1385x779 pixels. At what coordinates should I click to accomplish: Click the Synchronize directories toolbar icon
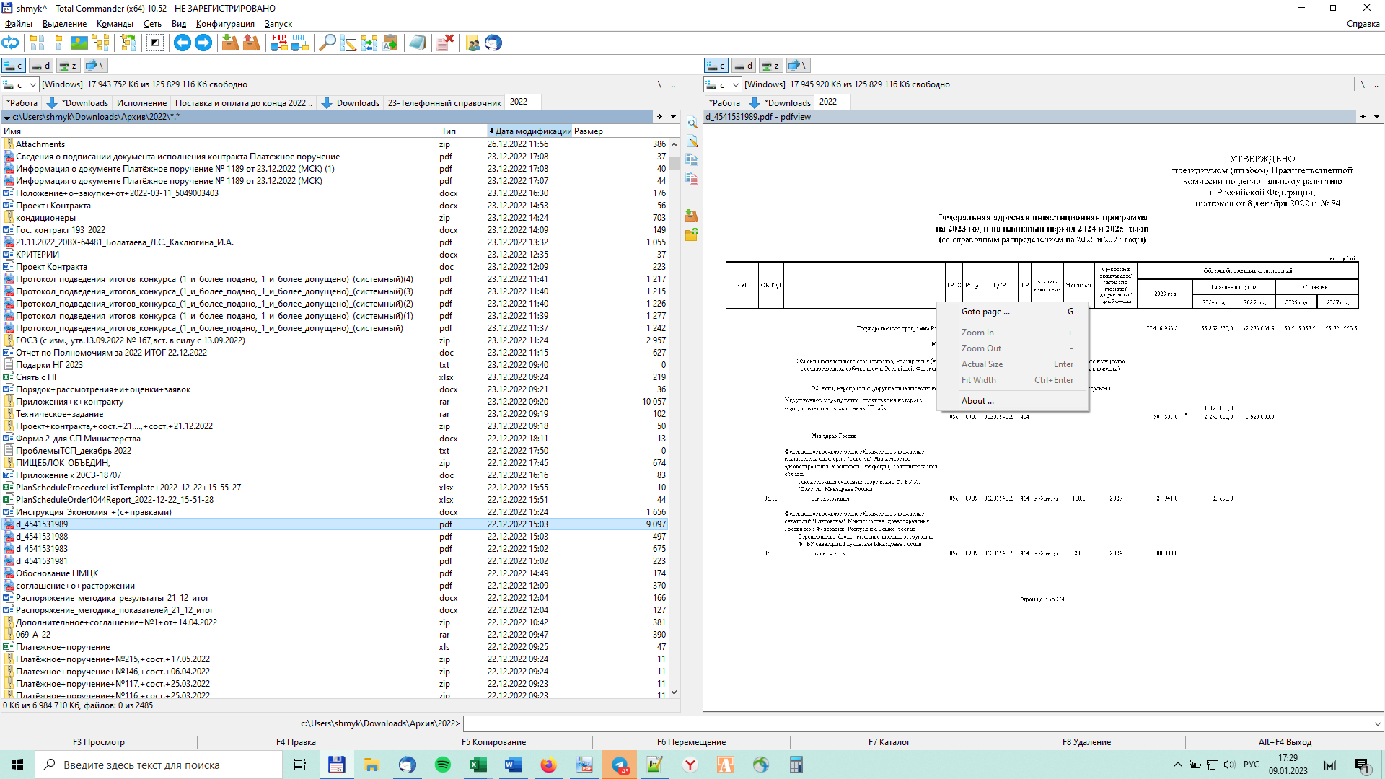369,43
